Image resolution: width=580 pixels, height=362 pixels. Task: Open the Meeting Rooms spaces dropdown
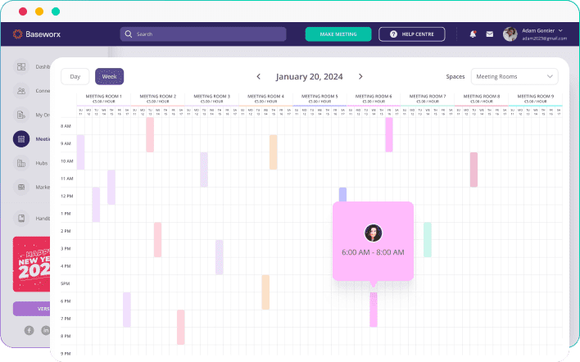[514, 76]
